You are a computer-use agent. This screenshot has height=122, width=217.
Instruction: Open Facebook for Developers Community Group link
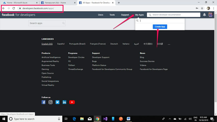[112, 69]
